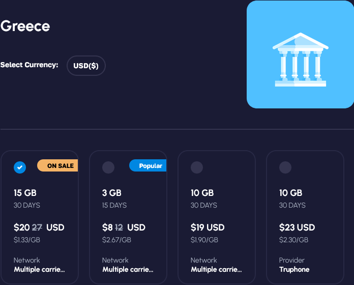
Task: Pick the Truphone plan radio button
Action: click(x=285, y=167)
